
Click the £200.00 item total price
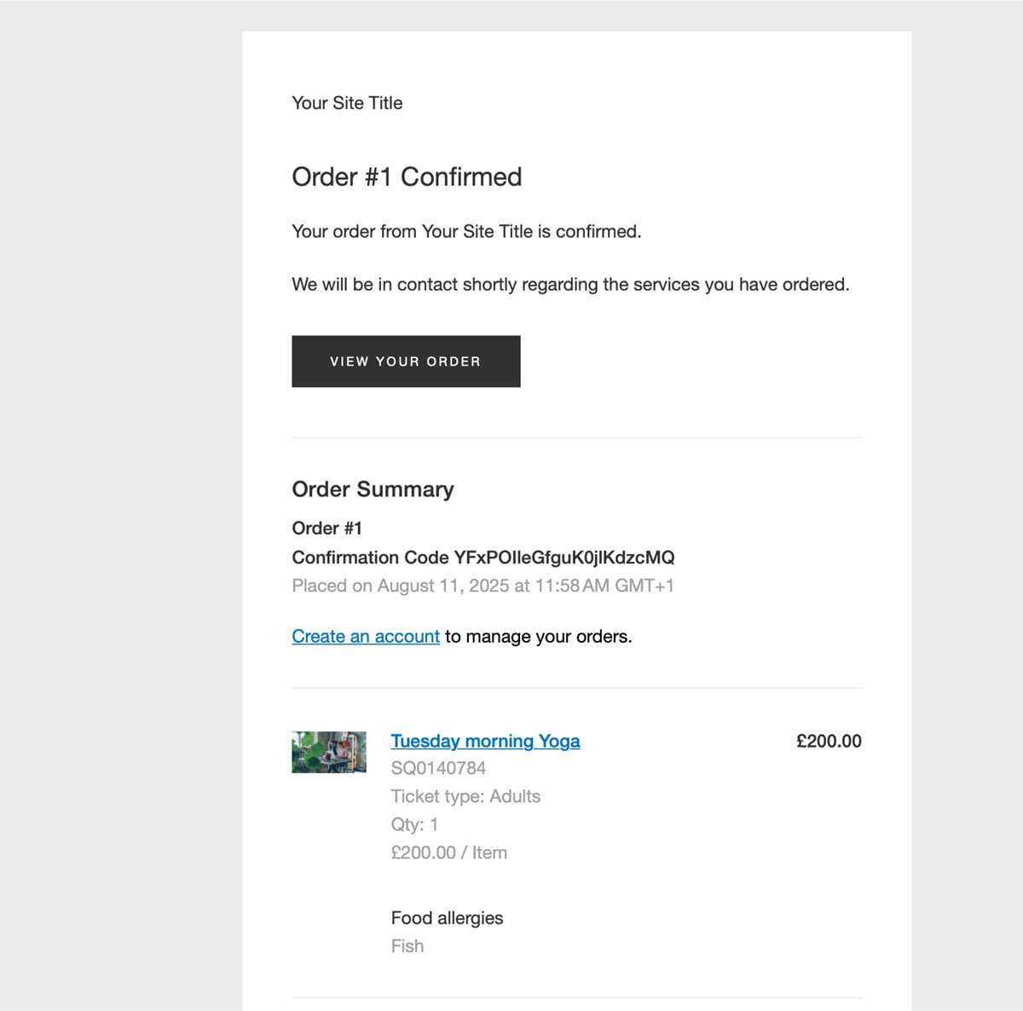(x=829, y=742)
